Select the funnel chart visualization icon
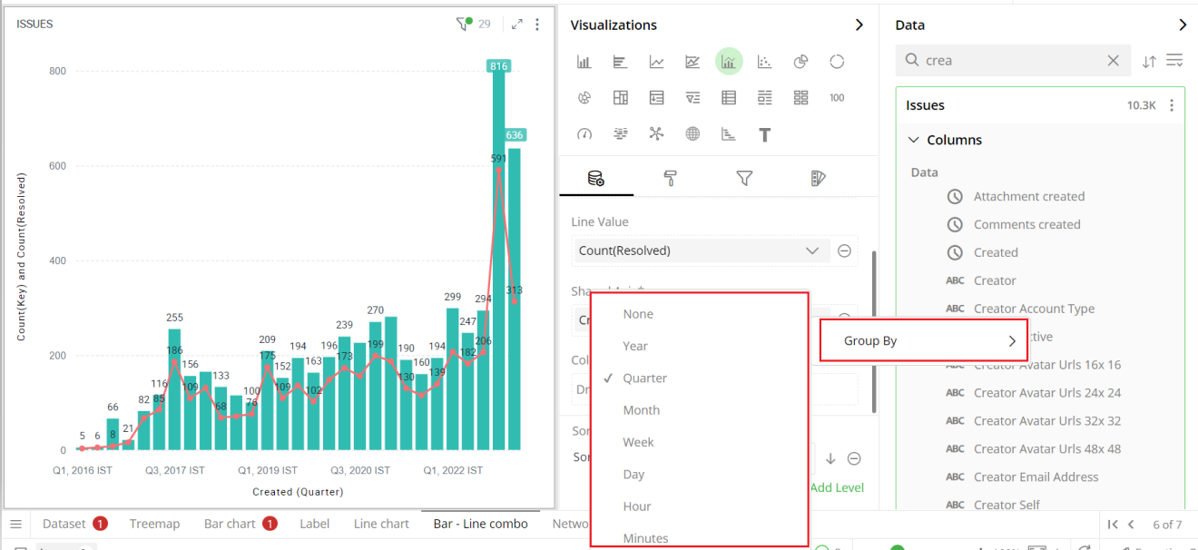The height and width of the screenshot is (550, 1198). point(692,98)
